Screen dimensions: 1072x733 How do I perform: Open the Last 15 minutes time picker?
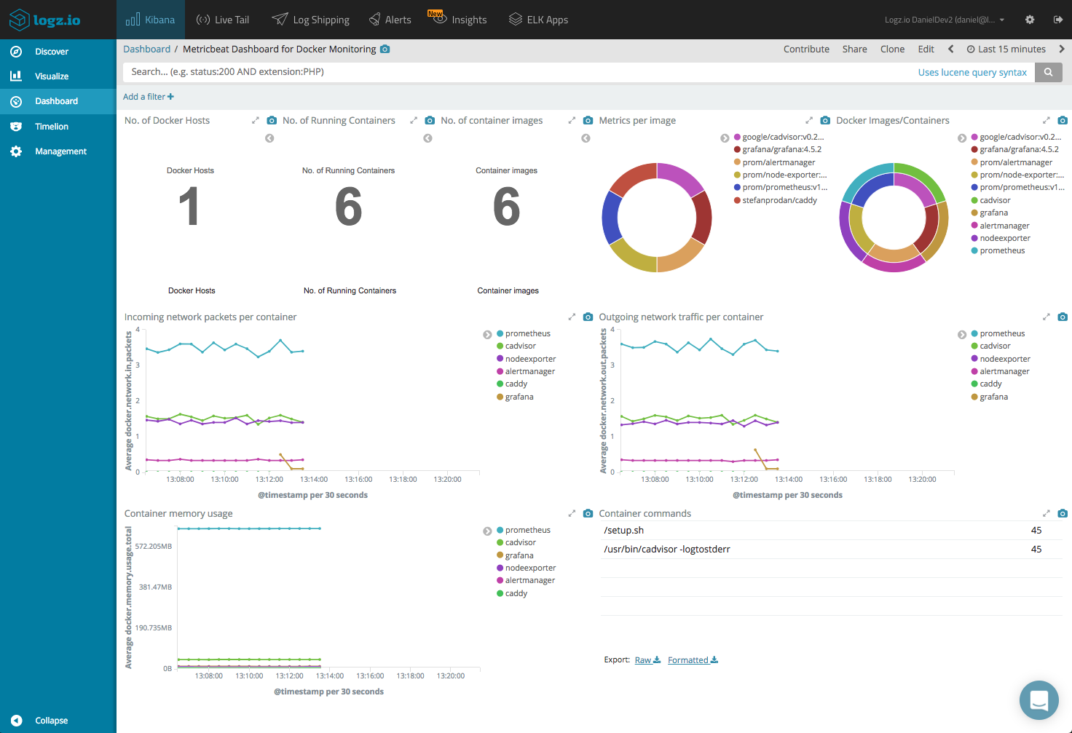[1006, 49]
